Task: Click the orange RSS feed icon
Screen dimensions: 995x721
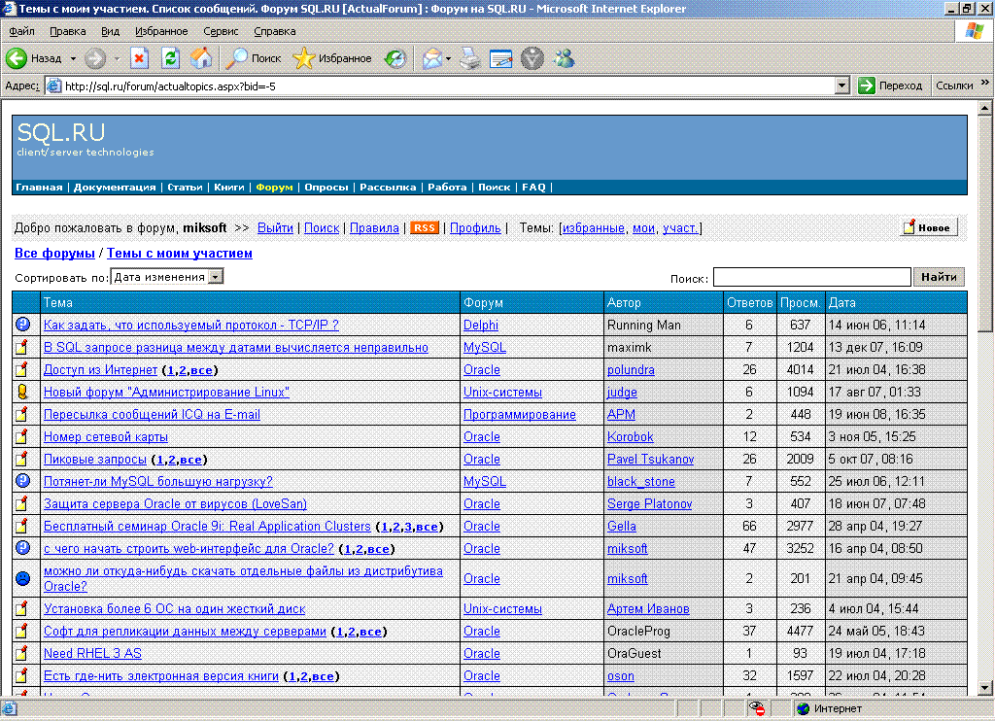Action: [425, 227]
